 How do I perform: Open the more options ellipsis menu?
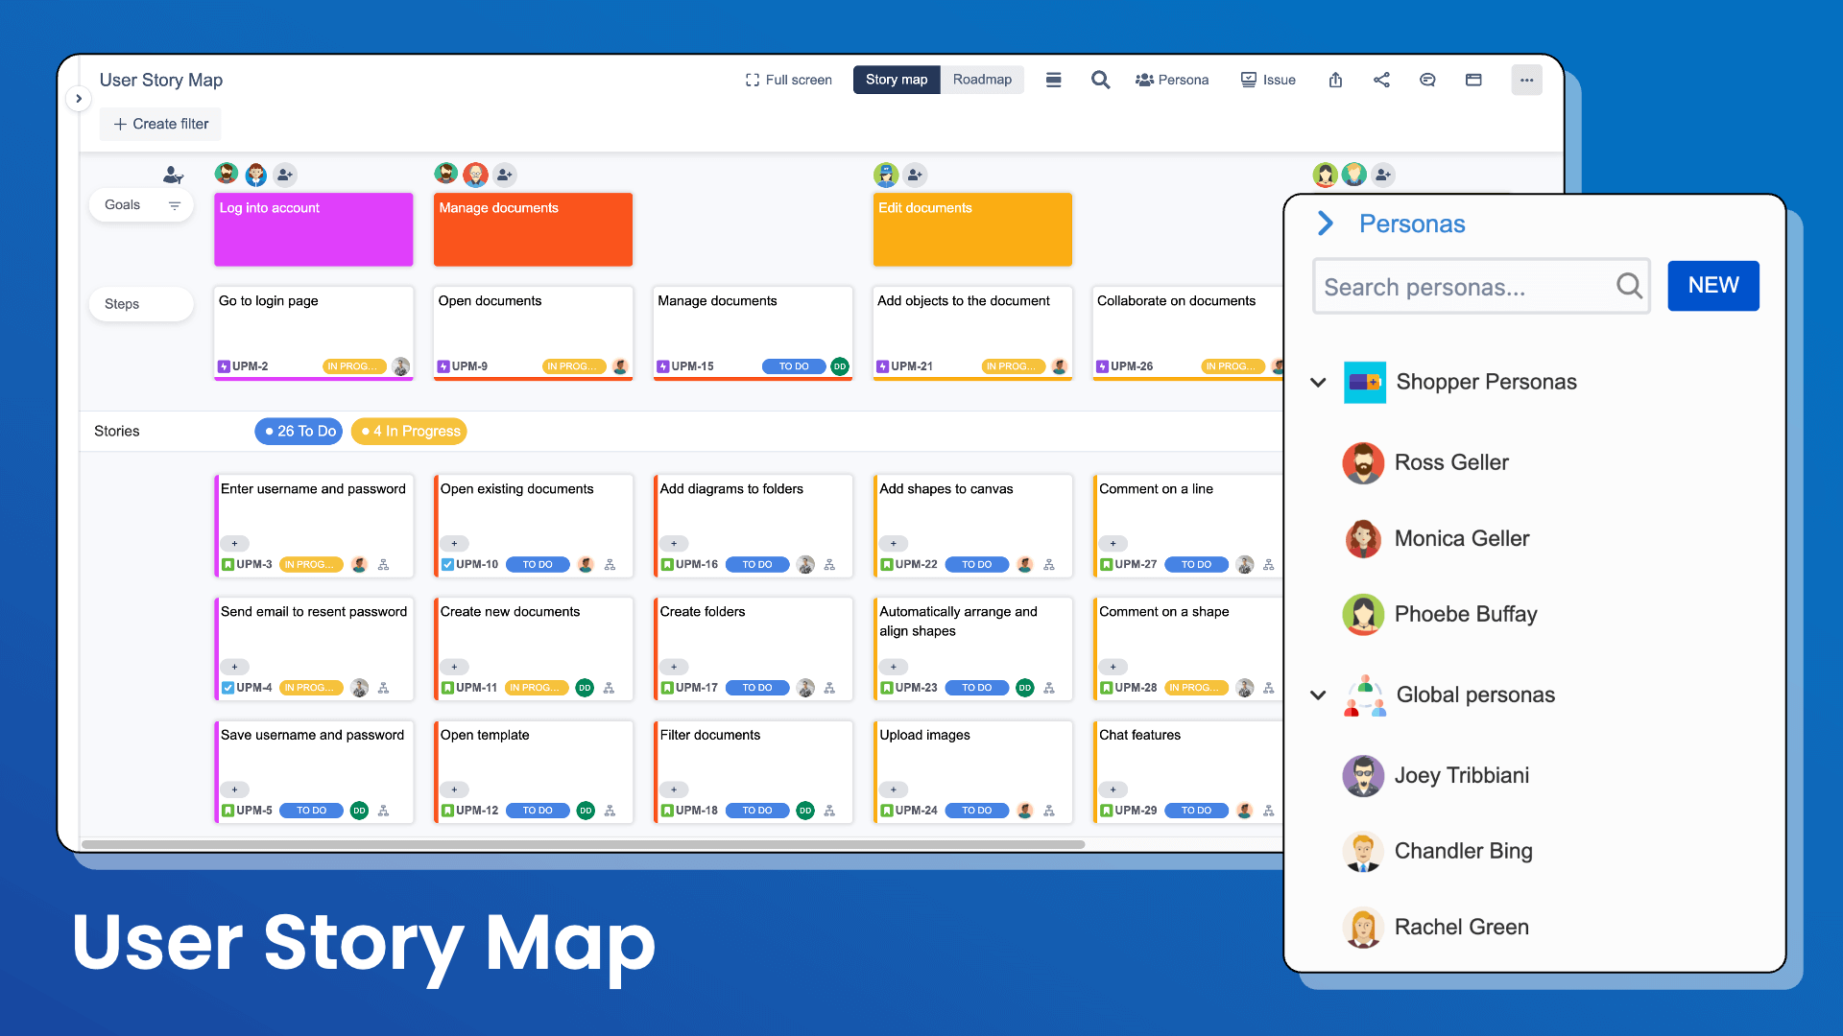1526,80
